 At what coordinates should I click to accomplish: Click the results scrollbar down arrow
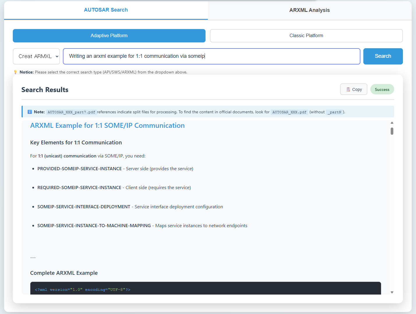[x=392, y=292]
